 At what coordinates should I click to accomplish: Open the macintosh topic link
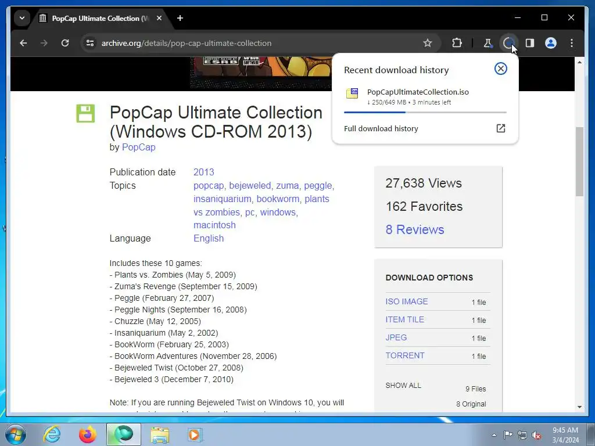tap(214, 225)
